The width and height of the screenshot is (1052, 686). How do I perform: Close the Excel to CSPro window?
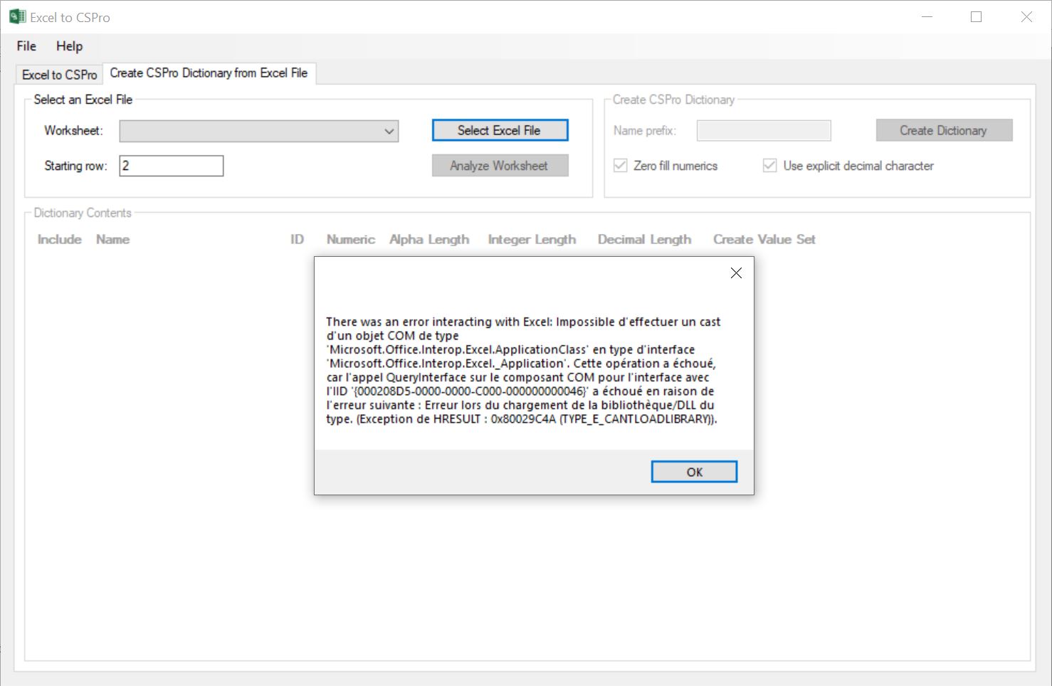pyautogui.click(x=1026, y=17)
